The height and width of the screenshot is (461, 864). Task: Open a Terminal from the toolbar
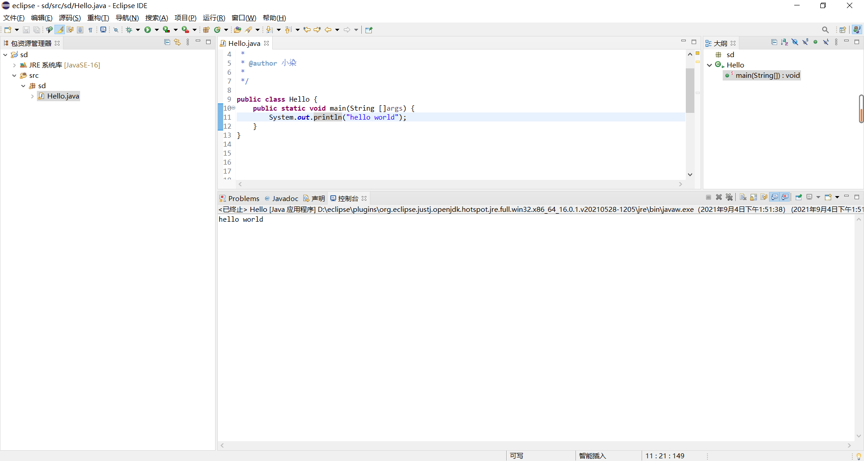click(x=103, y=30)
